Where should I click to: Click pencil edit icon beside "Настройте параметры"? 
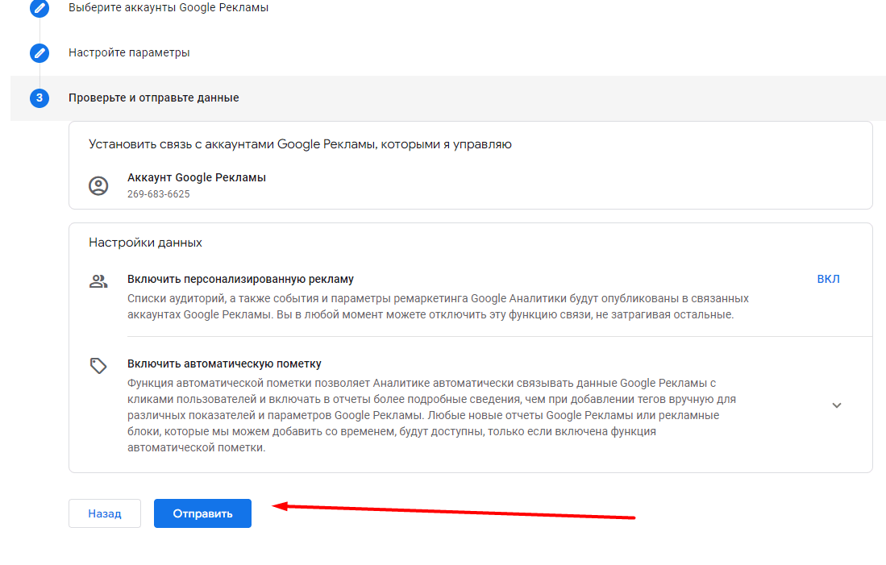pyautogui.click(x=39, y=53)
